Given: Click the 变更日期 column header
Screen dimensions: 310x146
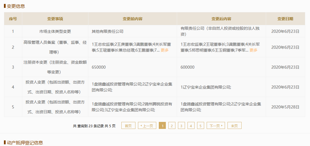Looking at the screenshot, I should point(285,19).
